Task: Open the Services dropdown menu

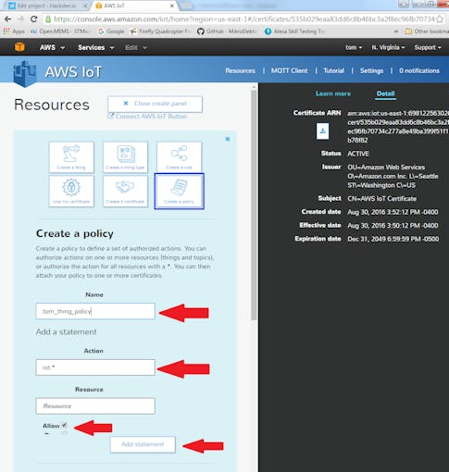Action: click(x=96, y=47)
